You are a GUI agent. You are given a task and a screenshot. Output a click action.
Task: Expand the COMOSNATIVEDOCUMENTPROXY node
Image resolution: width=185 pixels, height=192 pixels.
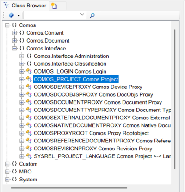coord(22,125)
